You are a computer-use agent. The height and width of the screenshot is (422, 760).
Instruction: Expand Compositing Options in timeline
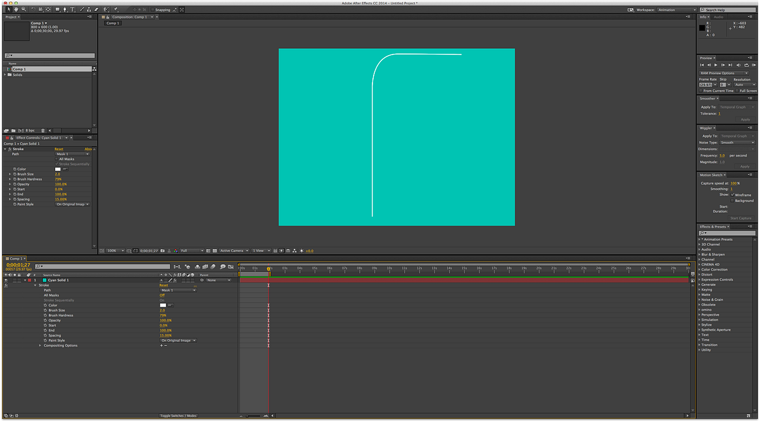coord(40,345)
